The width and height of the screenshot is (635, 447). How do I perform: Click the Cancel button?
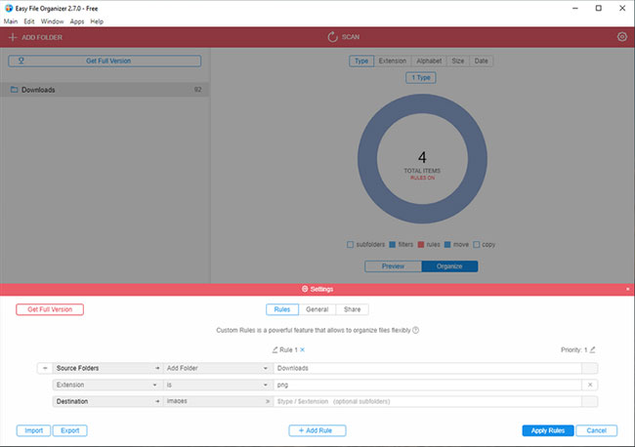click(597, 430)
